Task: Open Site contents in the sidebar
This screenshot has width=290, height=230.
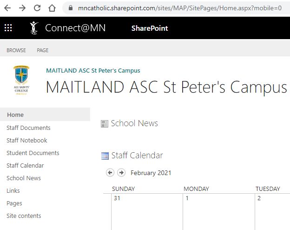Action: pos(24,216)
